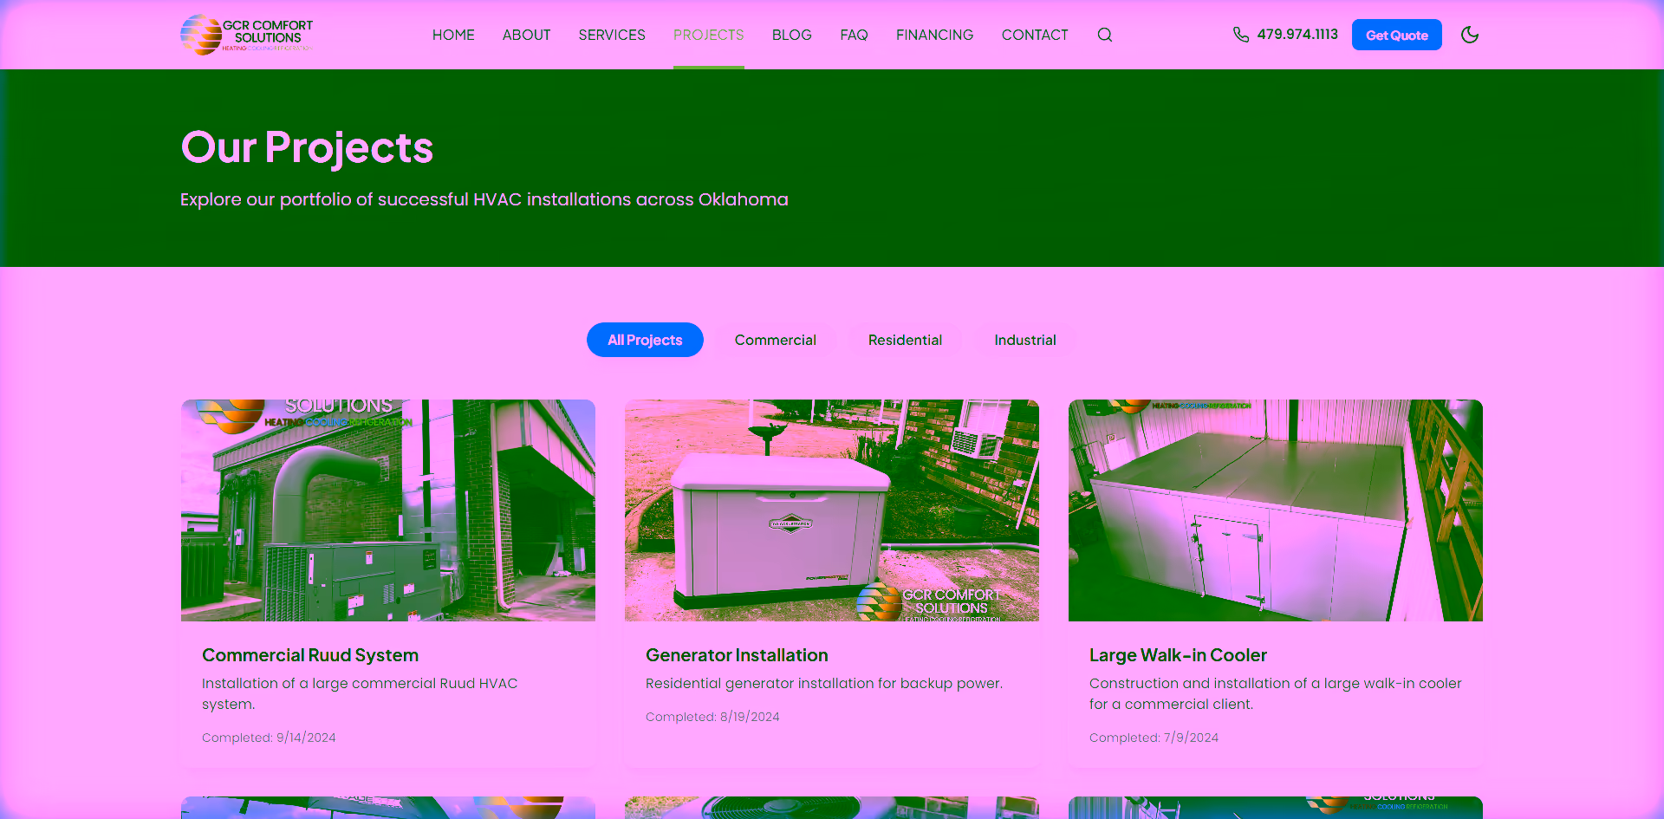Go to the CONTACT page

pyautogui.click(x=1035, y=35)
